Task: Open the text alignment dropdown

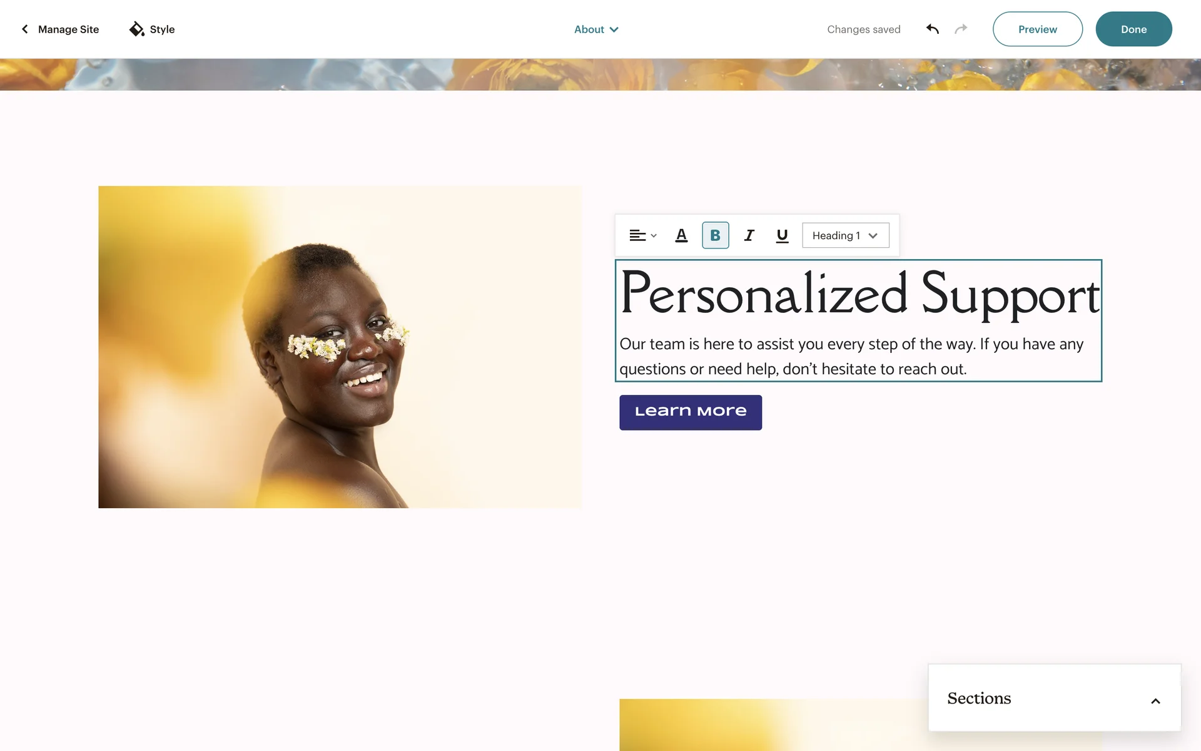Action: (643, 235)
